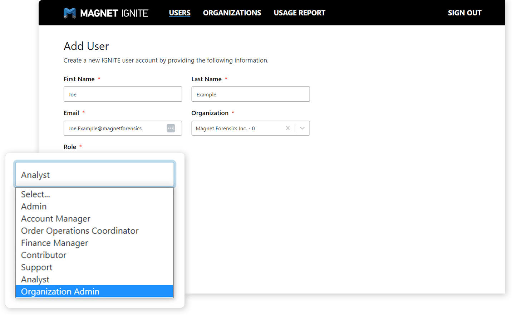Select the Finance Manager role
The width and height of the screenshot is (512, 315).
[94, 243]
